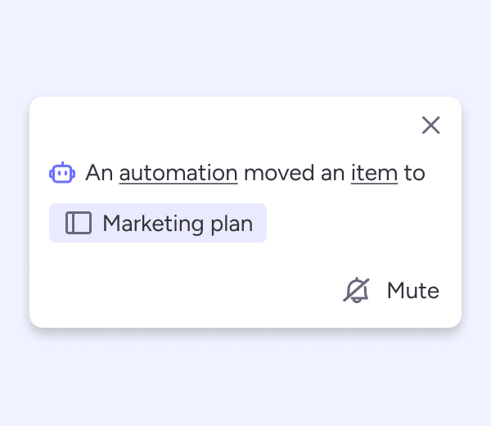Click the 'plan' word in the chip
491x426 pixels.
click(x=232, y=224)
